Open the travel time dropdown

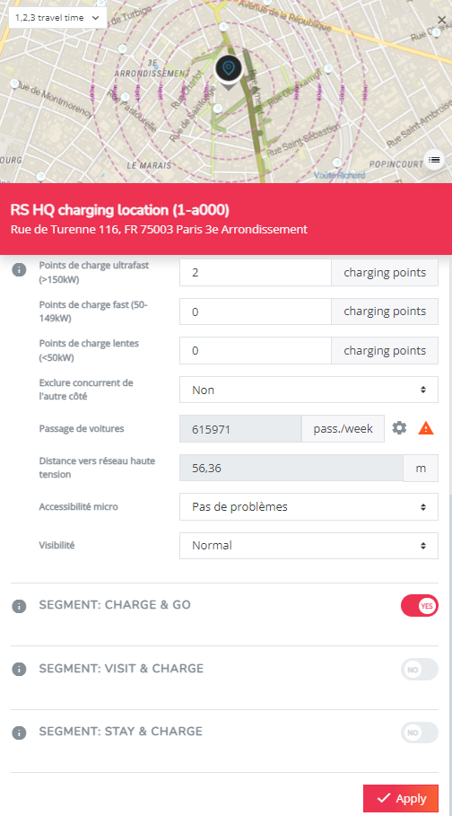(57, 18)
